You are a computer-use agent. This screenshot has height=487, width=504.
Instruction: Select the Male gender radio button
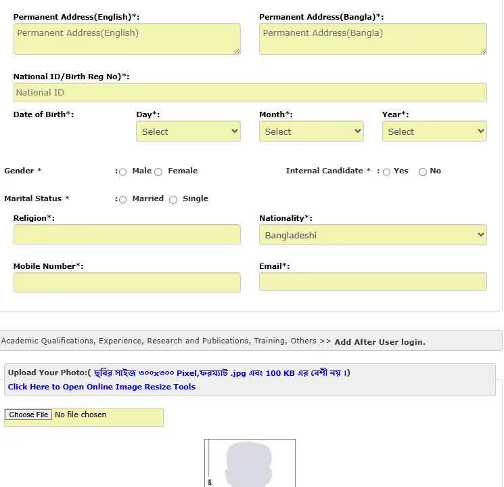click(122, 172)
